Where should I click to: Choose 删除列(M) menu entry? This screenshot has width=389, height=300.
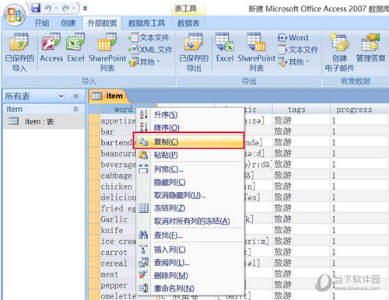pyautogui.click(x=190, y=275)
